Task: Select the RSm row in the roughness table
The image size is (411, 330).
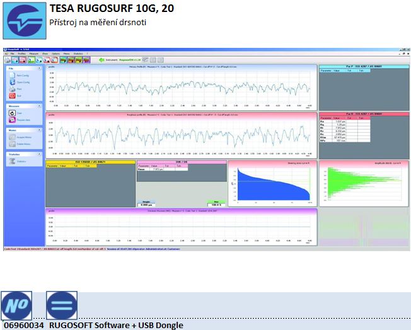Action: click(x=345, y=137)
